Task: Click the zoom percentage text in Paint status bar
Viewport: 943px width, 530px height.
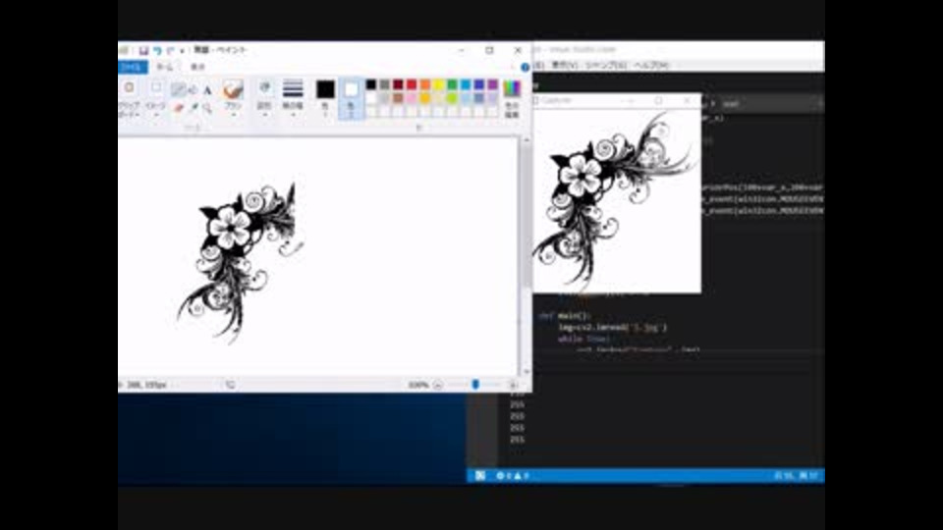Action: [418, 385]
